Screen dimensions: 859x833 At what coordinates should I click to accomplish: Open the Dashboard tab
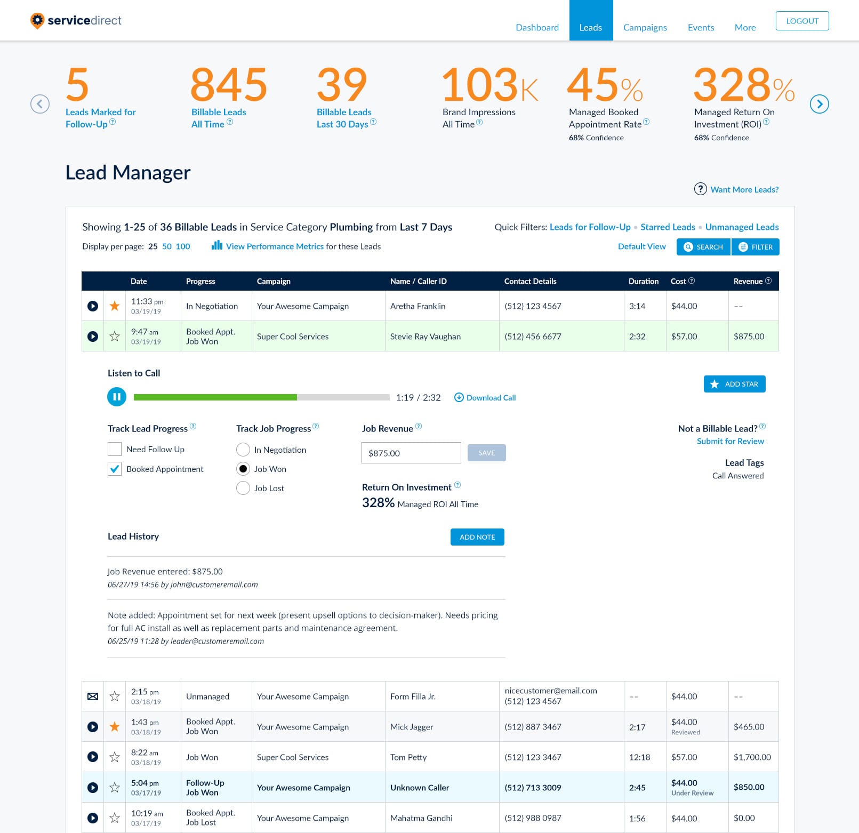pos(537,28)
